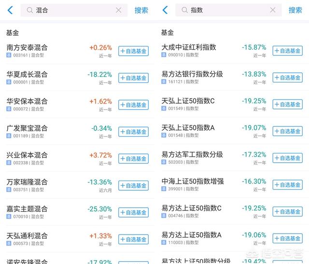Add 万家瑞隆混合 to 自选基金
This screenshot has width=309, height=264.
pos(133,186)
